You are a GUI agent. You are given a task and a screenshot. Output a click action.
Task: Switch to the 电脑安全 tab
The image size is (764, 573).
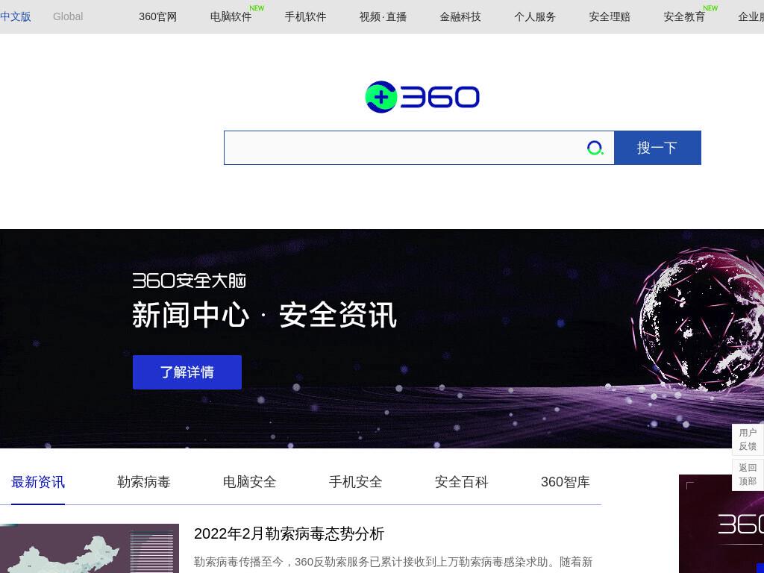249,482
